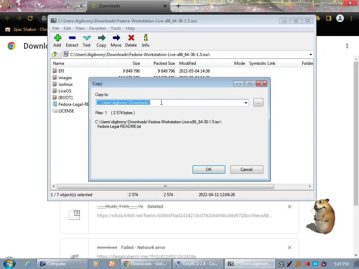Click the Info toolbar icon
Image resolution: width=359 pixels, height=269 pixels.
click(145, 41)
